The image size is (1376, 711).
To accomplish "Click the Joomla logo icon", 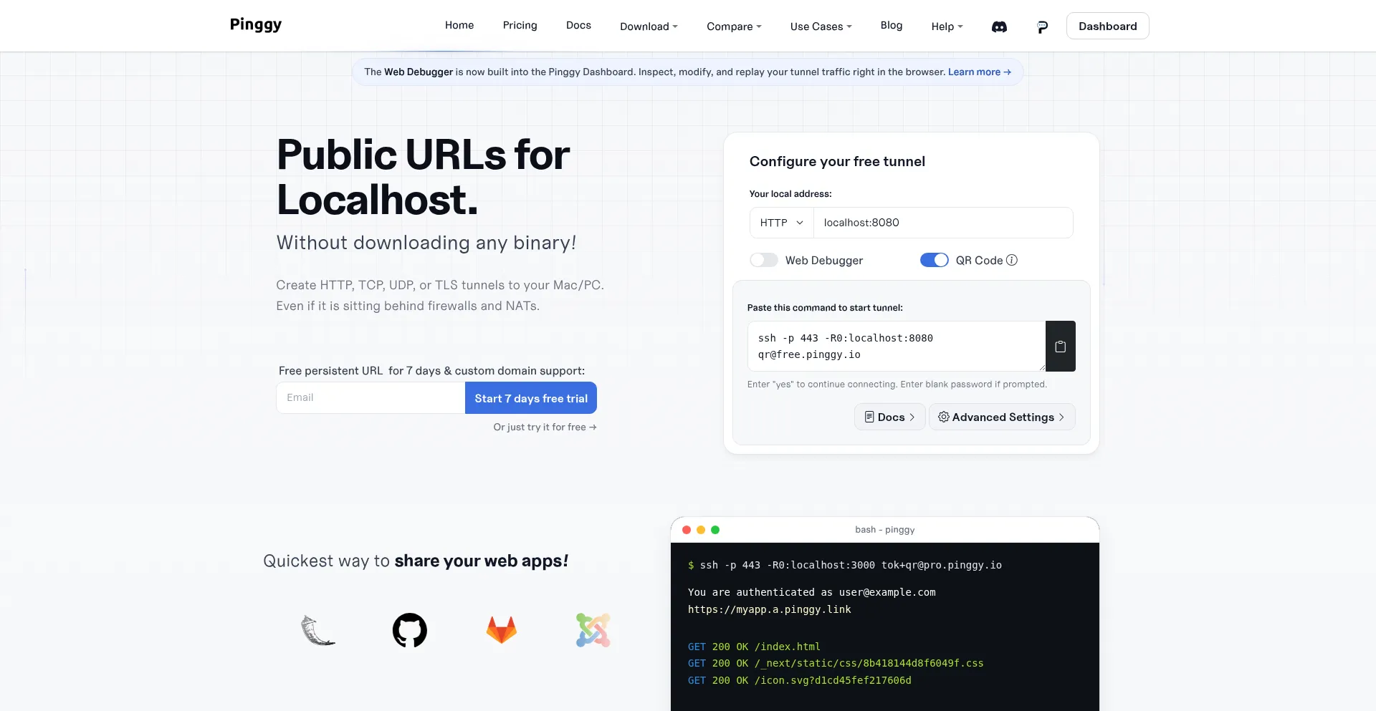I will (x=593, y=630).
